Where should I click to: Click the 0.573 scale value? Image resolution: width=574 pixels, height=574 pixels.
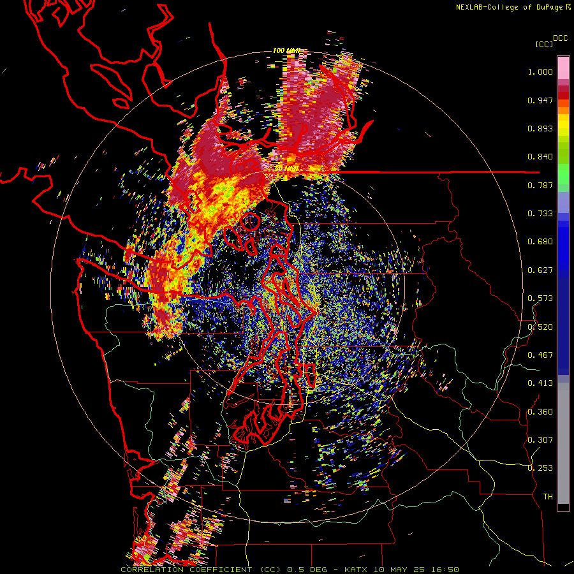[540, 298]
